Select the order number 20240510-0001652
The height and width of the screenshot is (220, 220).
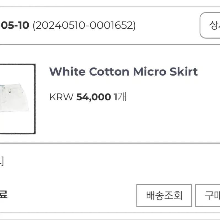click(x=84, y=26)
